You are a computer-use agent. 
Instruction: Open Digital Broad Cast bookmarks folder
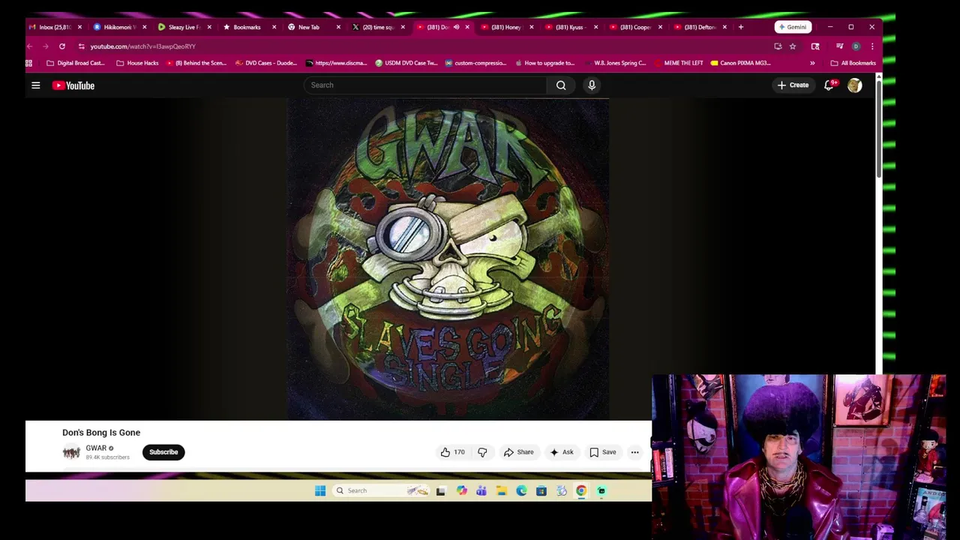point(76,63)
